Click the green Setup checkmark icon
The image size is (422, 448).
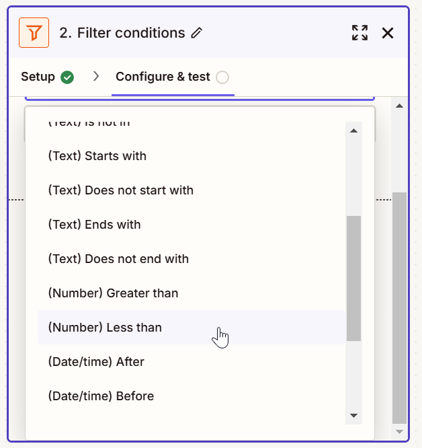(67, 77)
